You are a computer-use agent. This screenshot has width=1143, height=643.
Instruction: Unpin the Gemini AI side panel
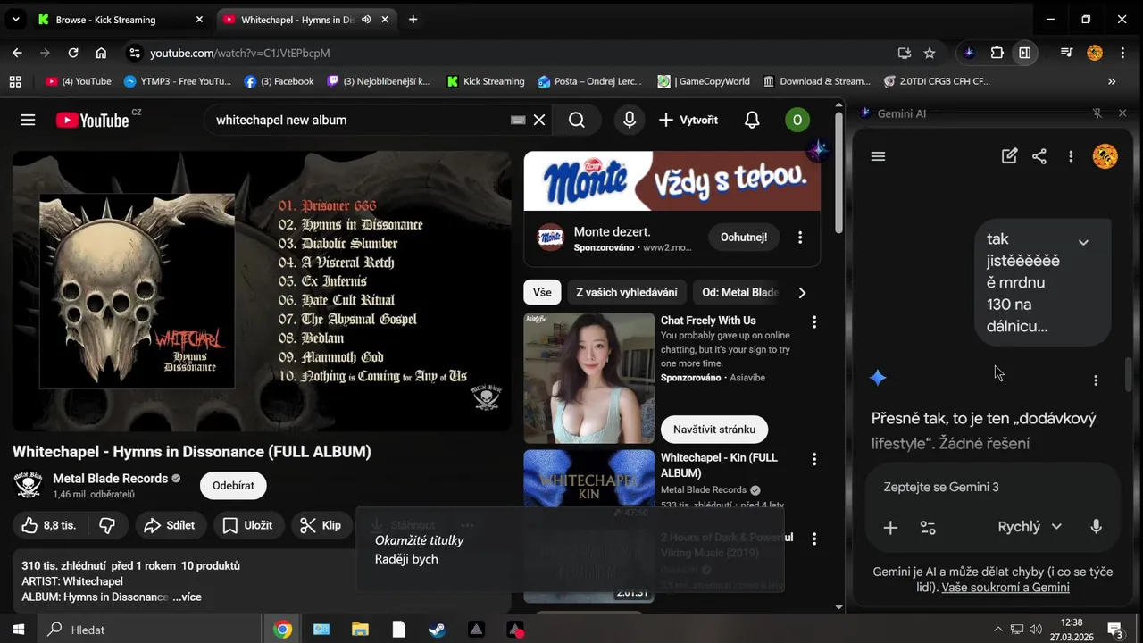tap(1097, 113)
